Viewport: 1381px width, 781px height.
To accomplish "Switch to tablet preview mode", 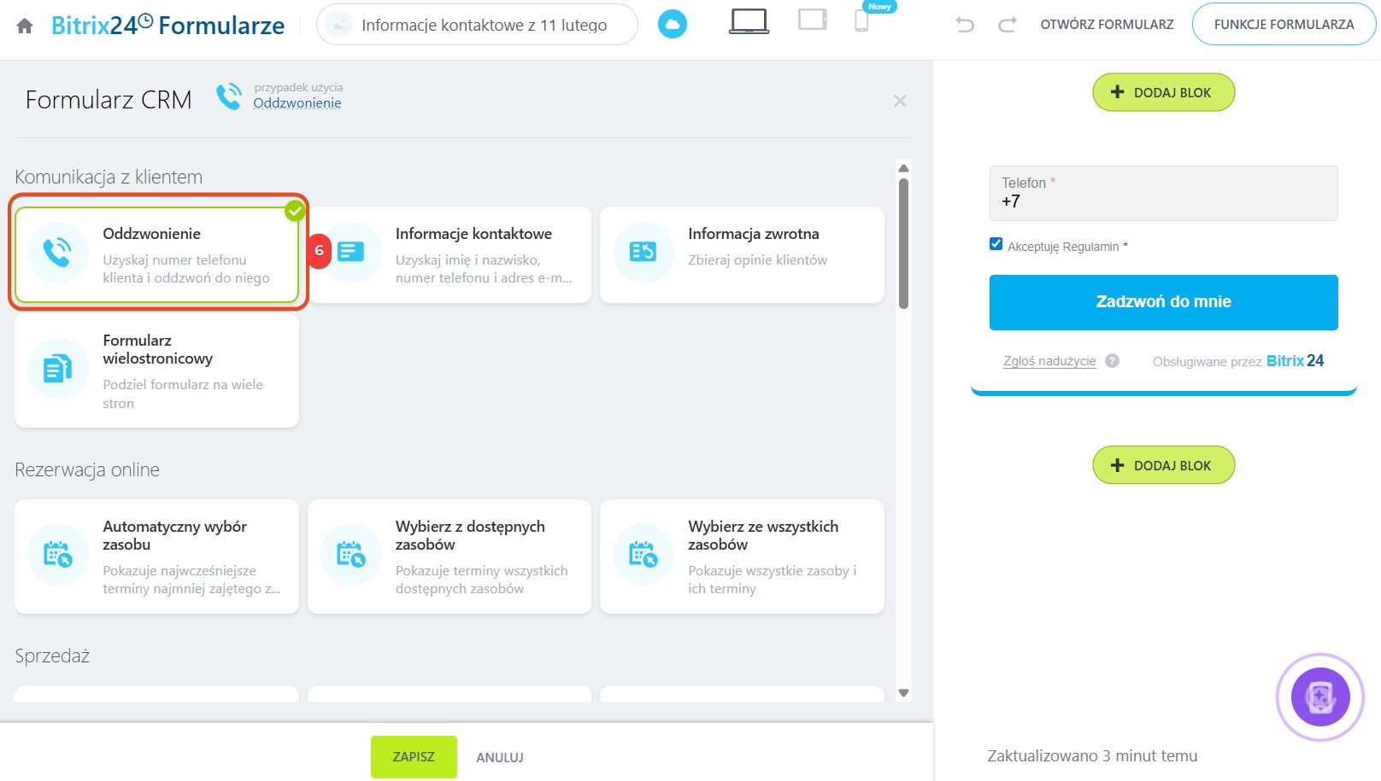I will pyautogui.click(x=812, y=20).
